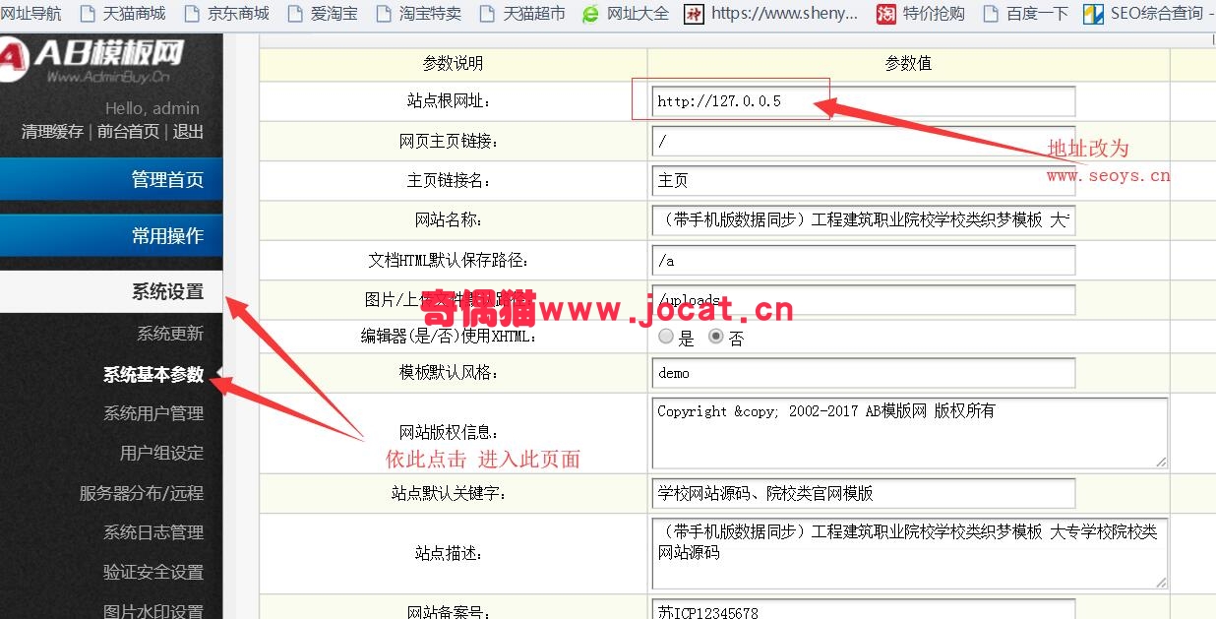Go to 前台首页
Screen dimensions: 1216x619
[128, 132]
